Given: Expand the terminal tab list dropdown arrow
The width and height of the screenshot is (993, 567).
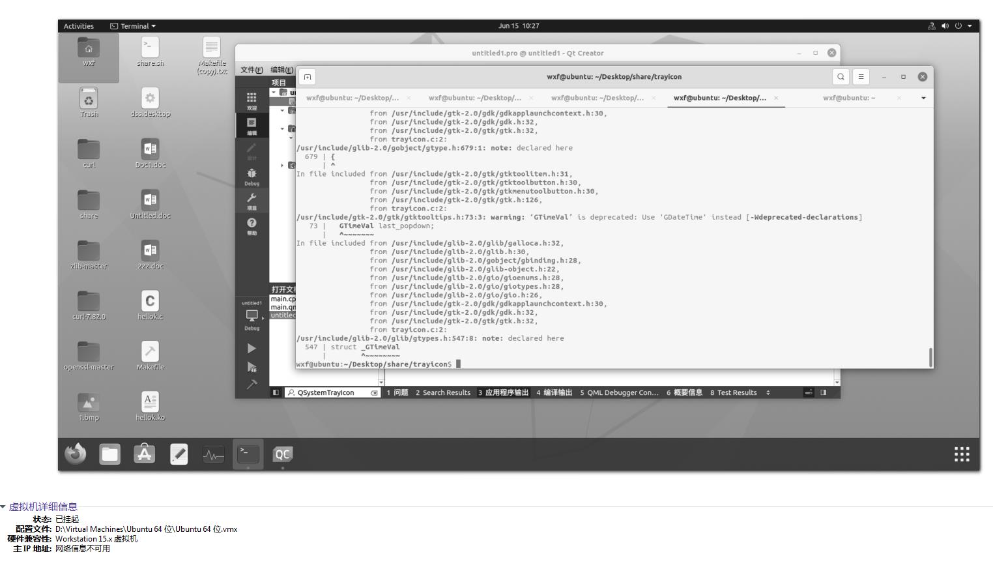Looking at the screenshot, I should coord(923,98).
